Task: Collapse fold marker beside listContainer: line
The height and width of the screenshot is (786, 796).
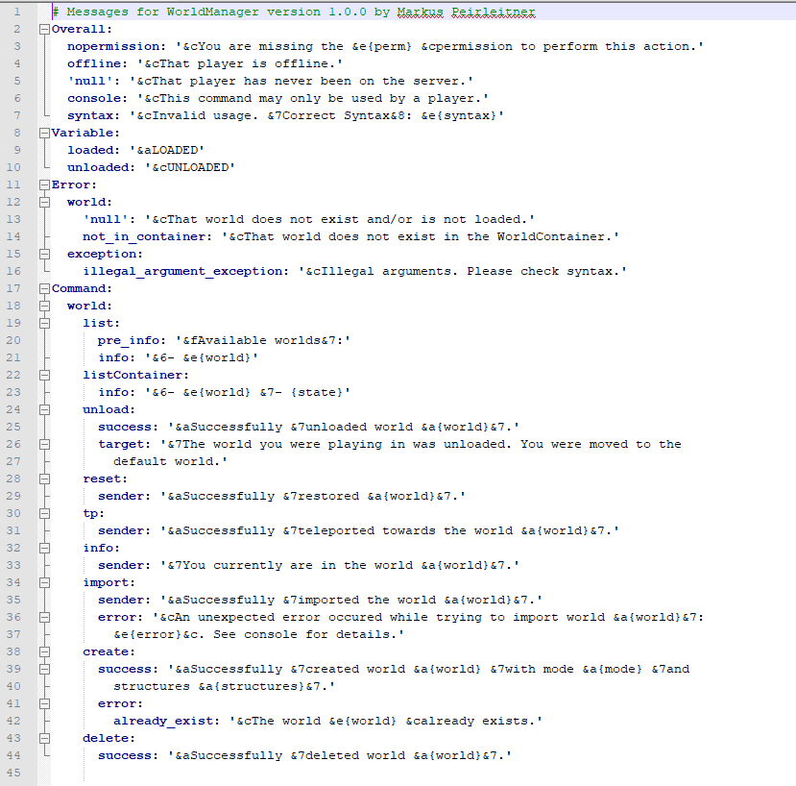Action: coord(45,375)
